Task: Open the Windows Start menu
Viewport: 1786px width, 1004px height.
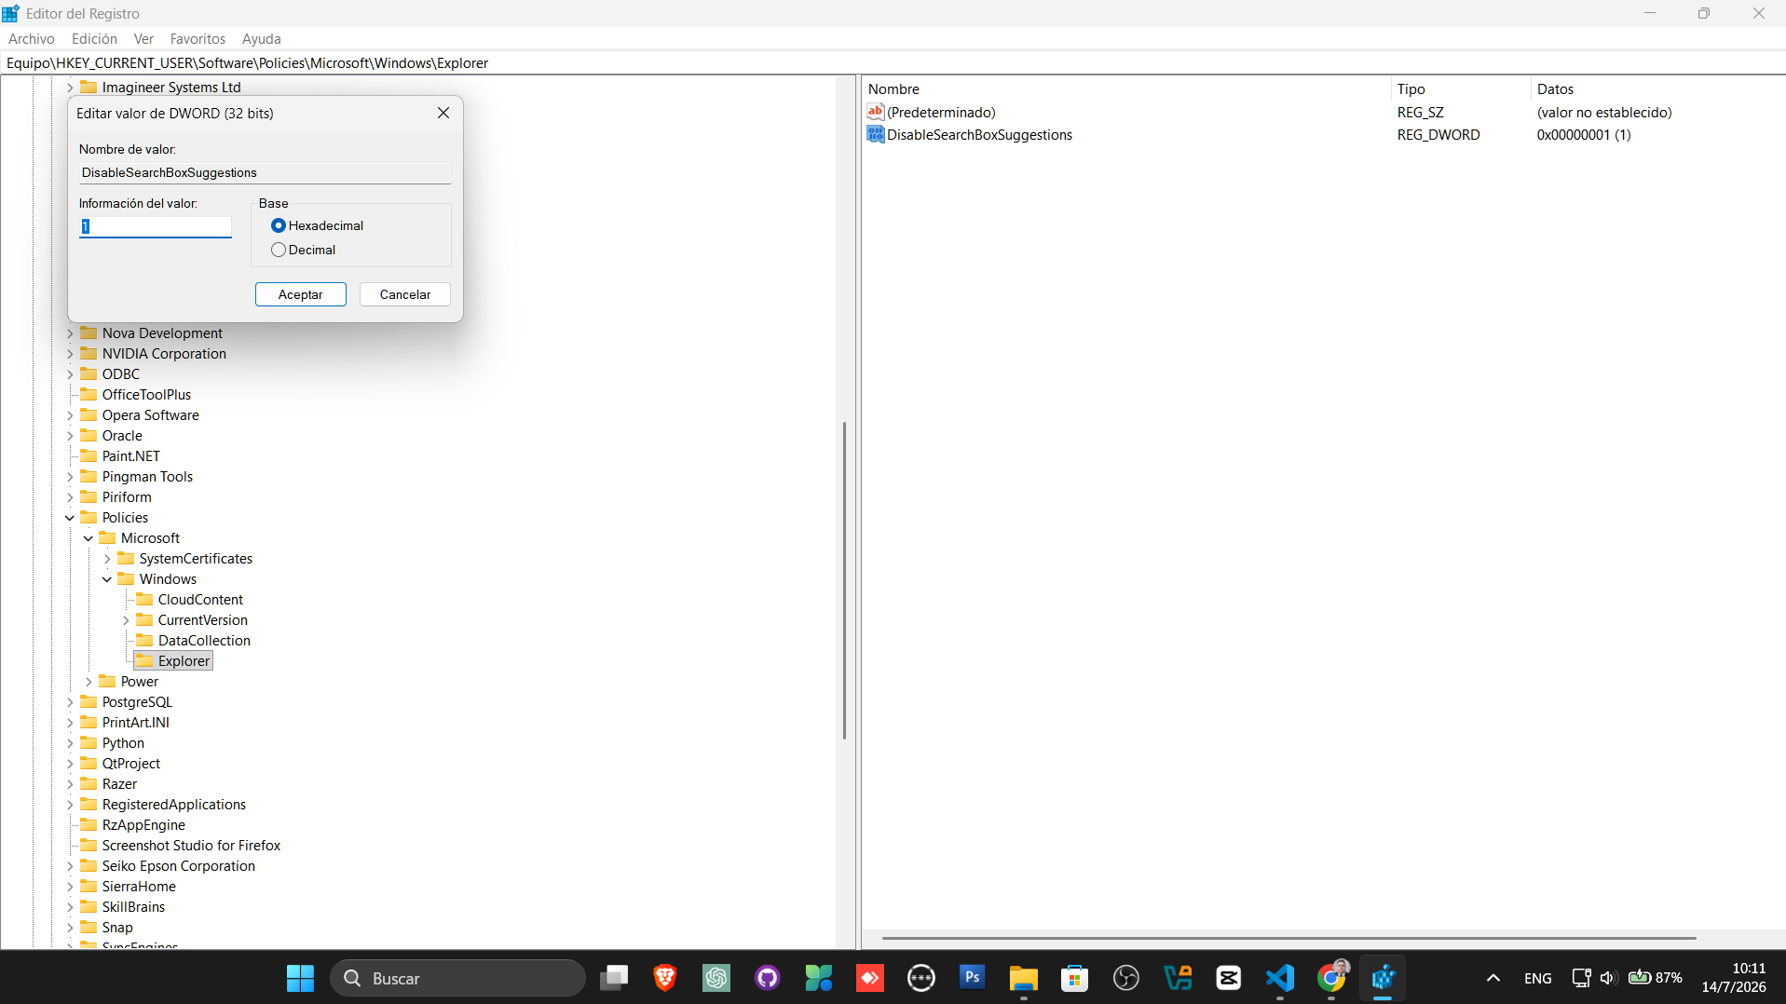Action: (300, 978)
